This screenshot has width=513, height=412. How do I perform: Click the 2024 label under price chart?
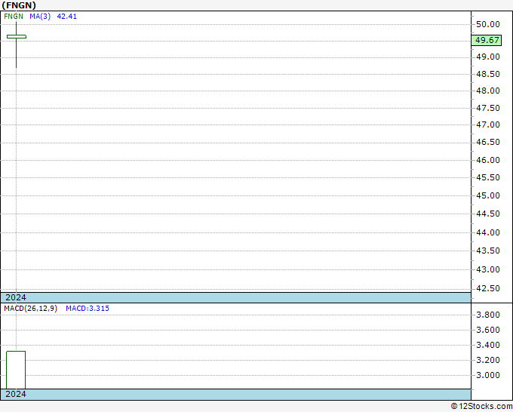pyautogui.click(x=16, y=297)
